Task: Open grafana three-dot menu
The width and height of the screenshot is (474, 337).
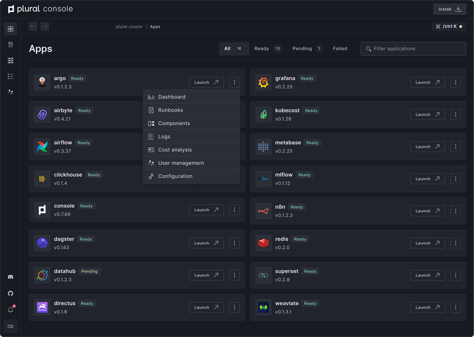Action: 455,82
